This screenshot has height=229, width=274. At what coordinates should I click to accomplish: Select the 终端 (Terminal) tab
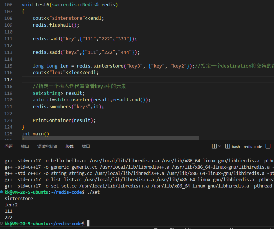[x=69, y=146]
